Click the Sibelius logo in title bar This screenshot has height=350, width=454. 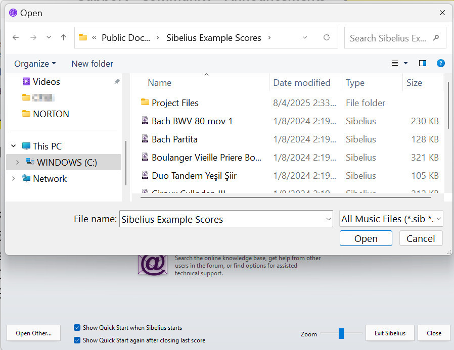(x=13, y=13)
